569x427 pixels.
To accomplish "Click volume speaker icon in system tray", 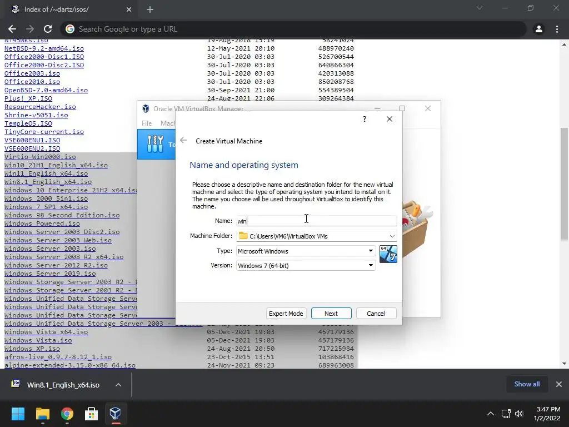I will pyautogui.click(x=519, y=414).
